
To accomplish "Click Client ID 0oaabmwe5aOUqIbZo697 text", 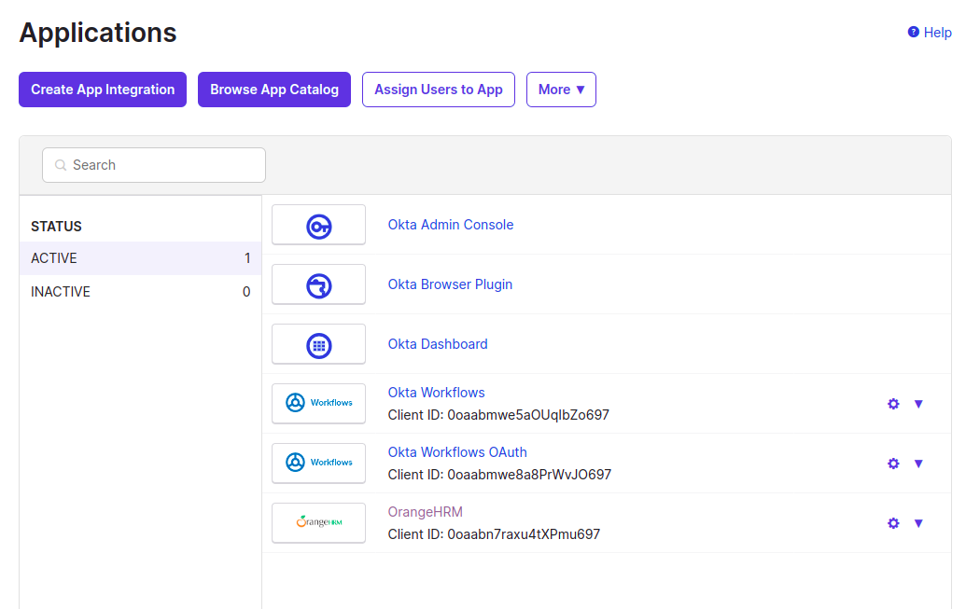I will [x=498, y=415].
